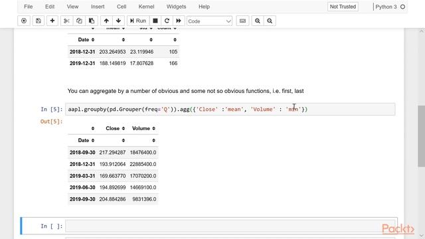Click the 217.294287 Close value
This screenshot has width=425, height=239.
pyautogui.click(x=112, y=153)
